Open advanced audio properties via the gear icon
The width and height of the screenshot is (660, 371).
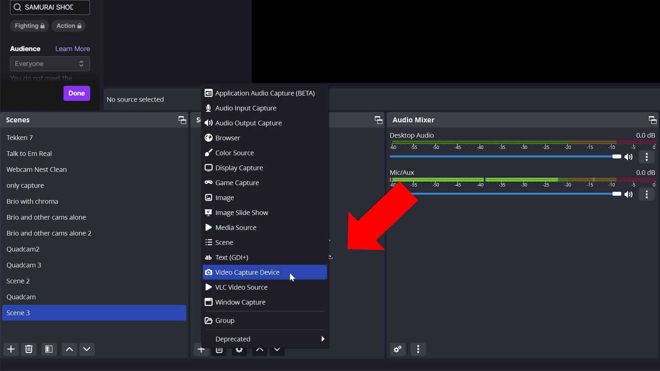(x=397, y=349)
